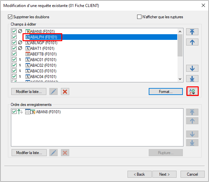
Task: Toggle ascending/descending arrows on ABAN8 sort row
Action: pos(20,112)
